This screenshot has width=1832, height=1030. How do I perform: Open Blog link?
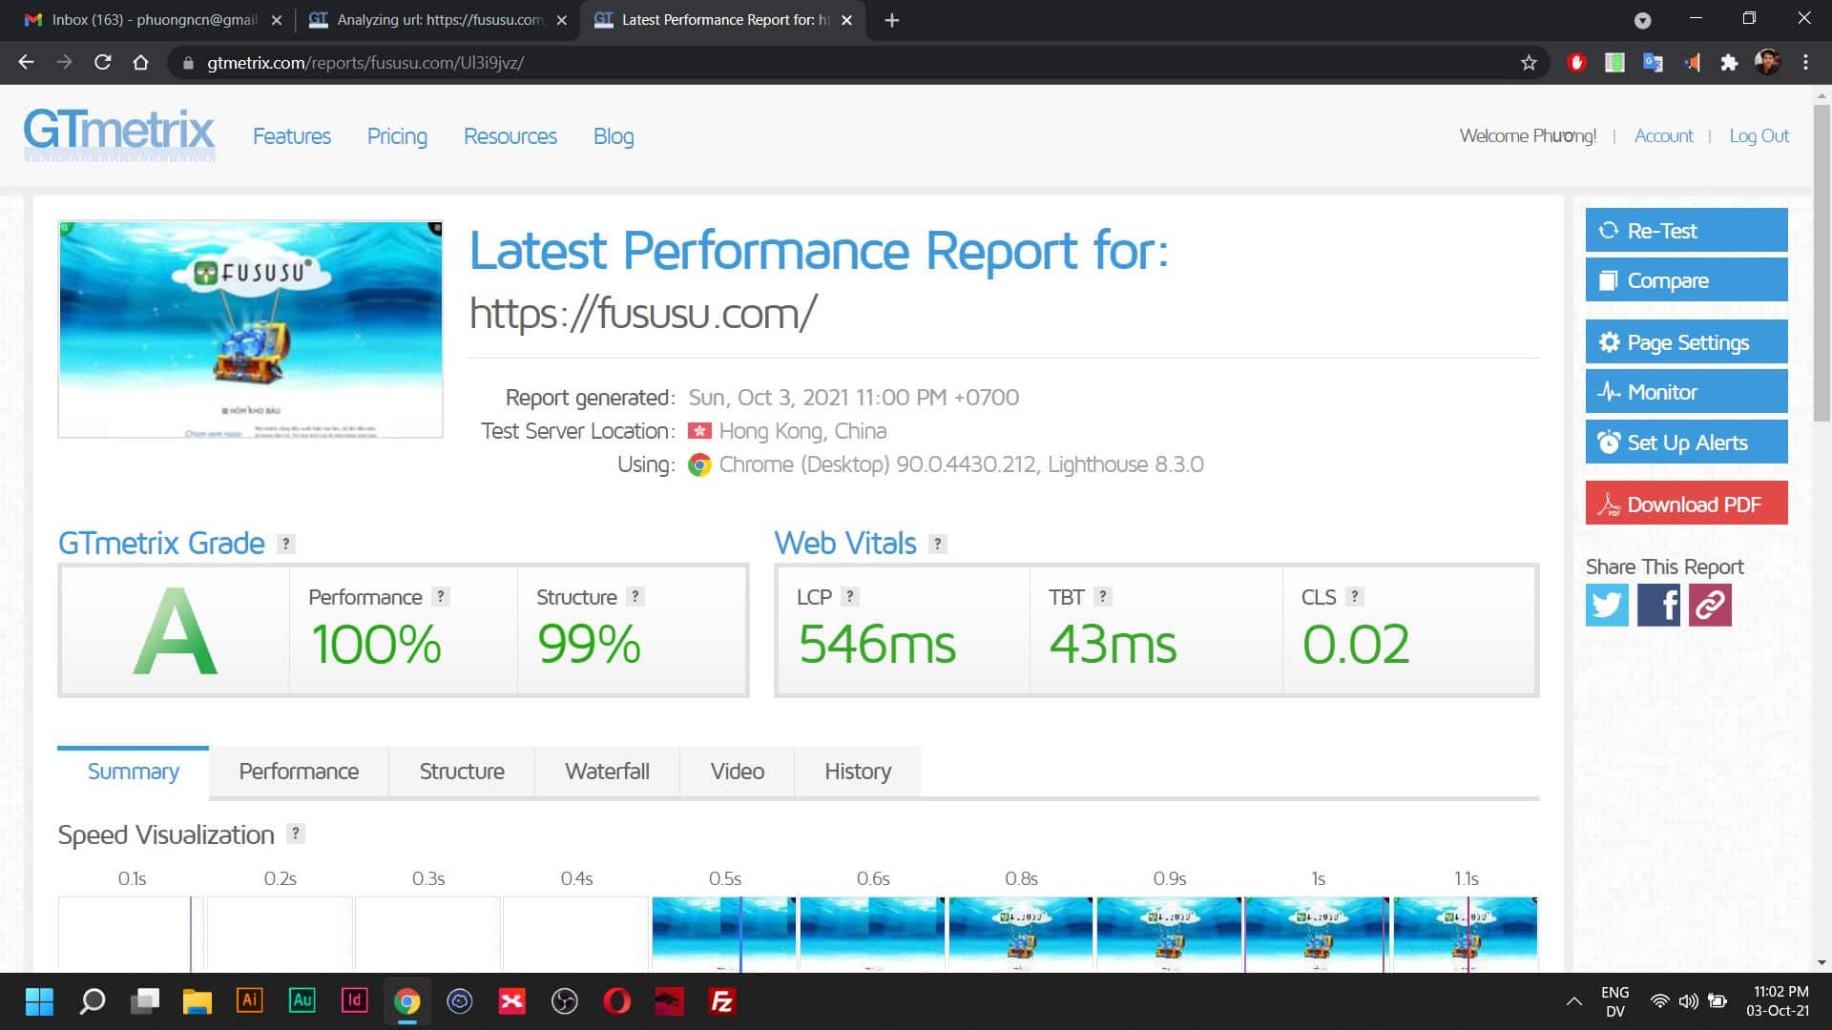[x=614, y=136]
